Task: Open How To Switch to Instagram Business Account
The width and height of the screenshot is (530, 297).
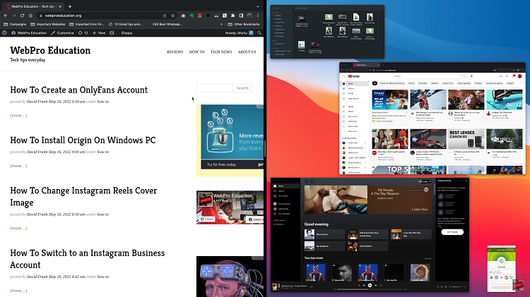Action: click(87, 259)
